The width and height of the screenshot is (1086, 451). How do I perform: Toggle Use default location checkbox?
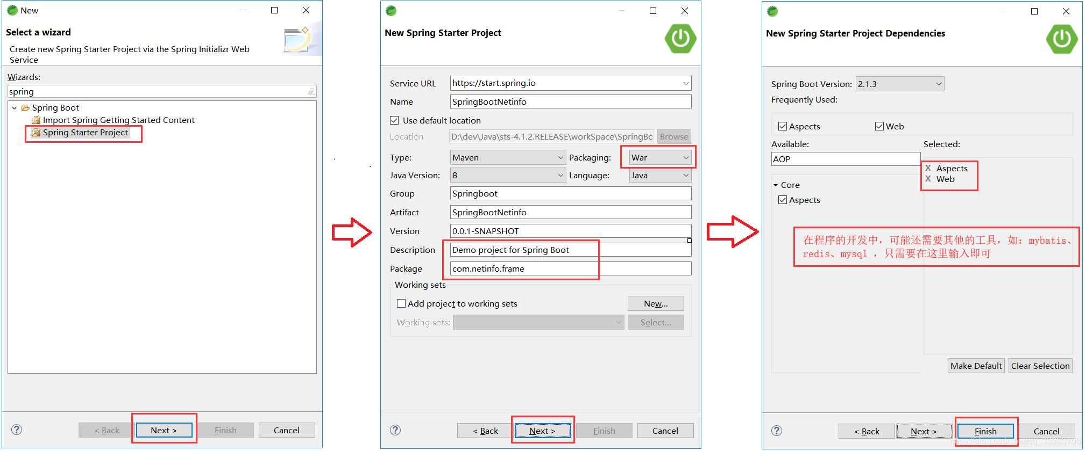(394, 120)
